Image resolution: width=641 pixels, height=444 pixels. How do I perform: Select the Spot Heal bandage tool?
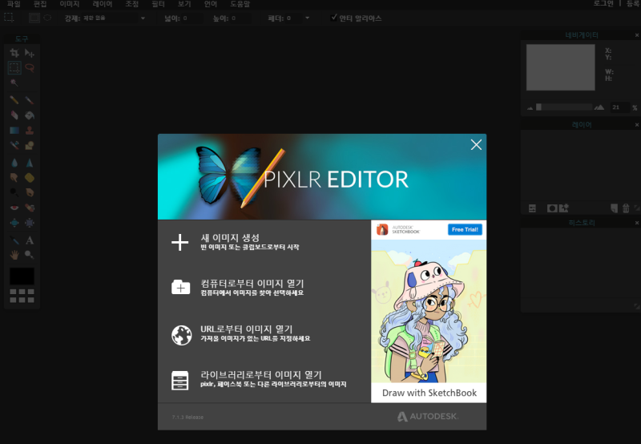pyautogui.click(x=30, y=208)
